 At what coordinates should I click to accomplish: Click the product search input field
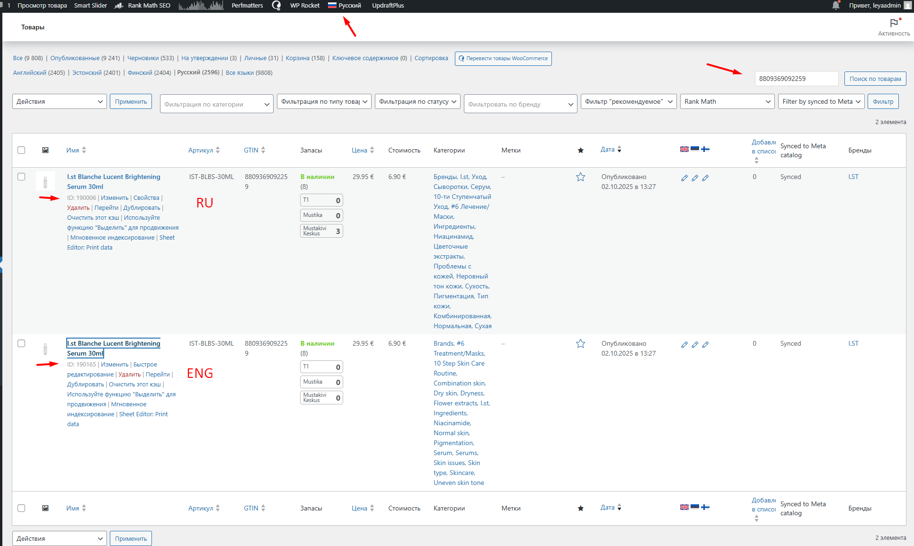(x=796, y=79)
